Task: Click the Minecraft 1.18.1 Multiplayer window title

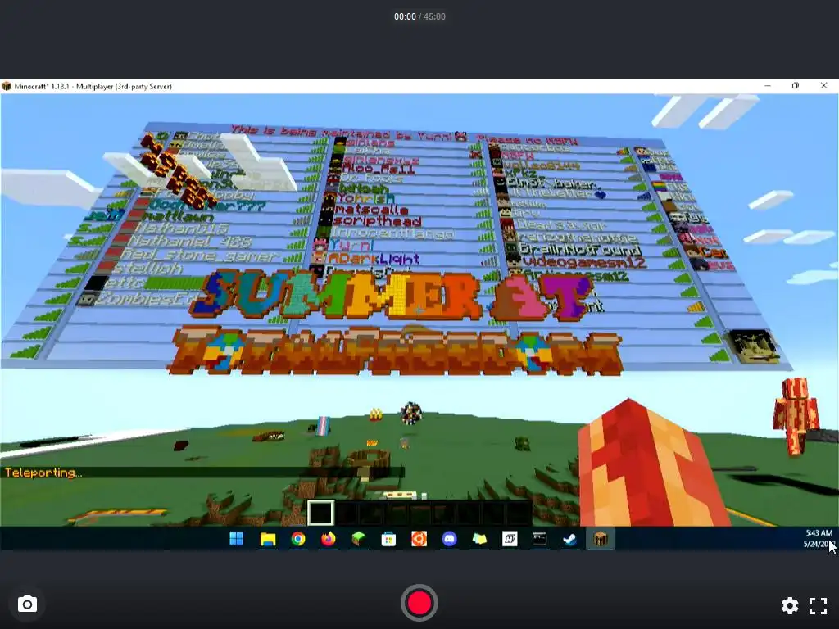Action: pyautogui.click(x=93, y=86)
